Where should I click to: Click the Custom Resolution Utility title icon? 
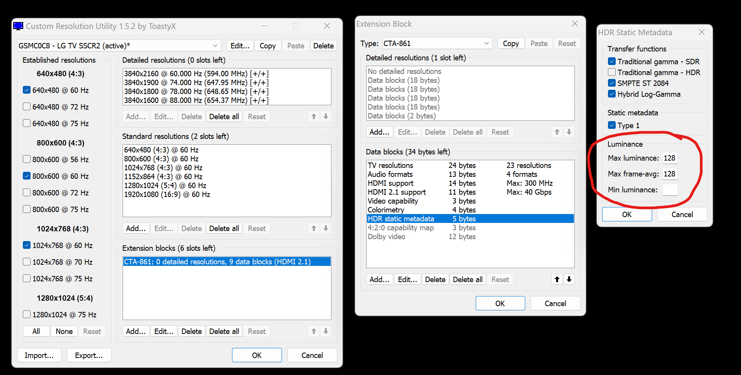[18, 26]
